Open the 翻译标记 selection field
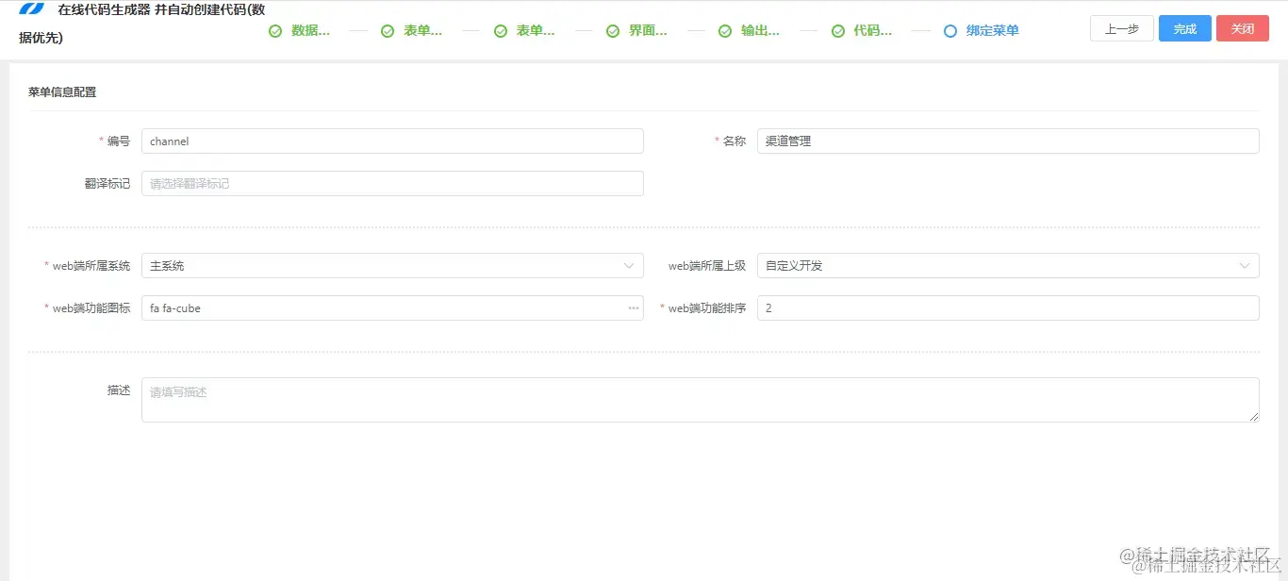 coord(392,183)
